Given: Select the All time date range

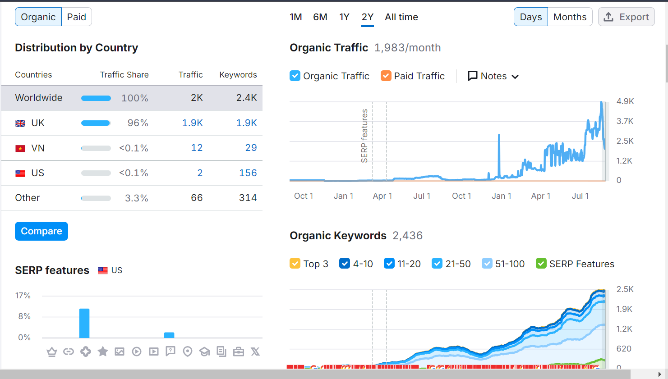Looking at the screenshot, I should click(401, 17).
